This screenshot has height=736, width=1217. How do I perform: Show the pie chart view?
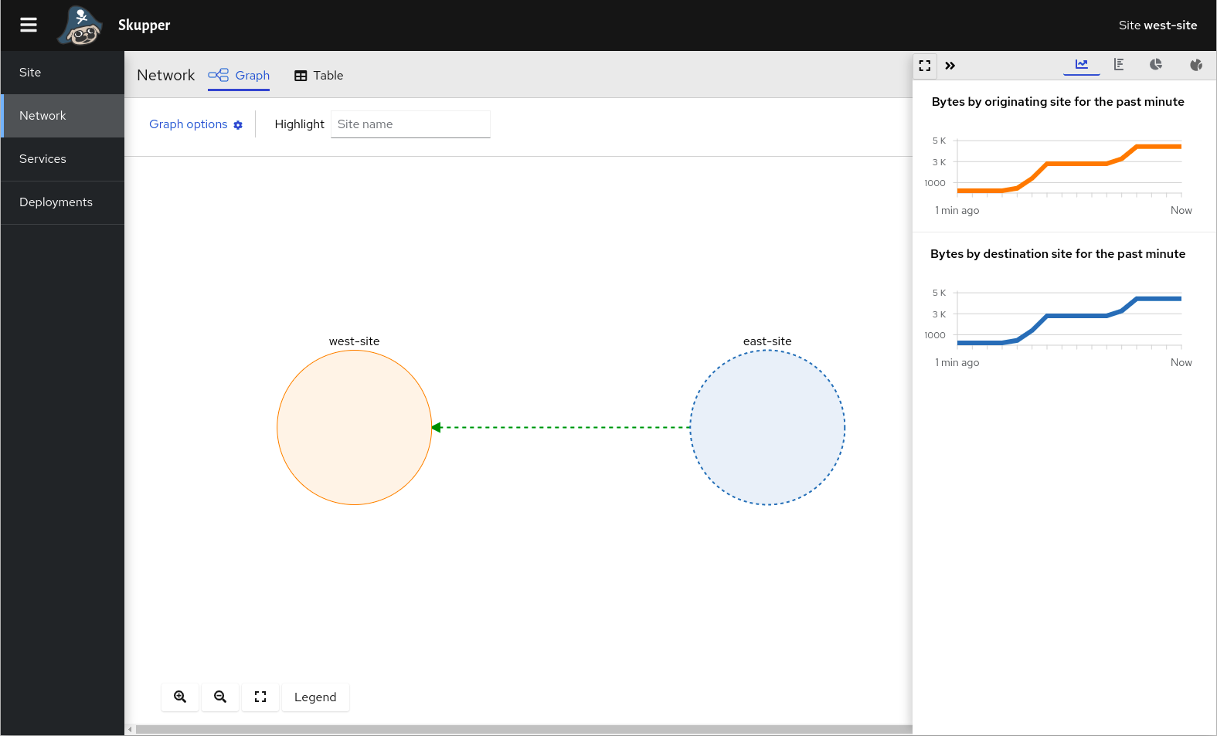pos(1156,65)
